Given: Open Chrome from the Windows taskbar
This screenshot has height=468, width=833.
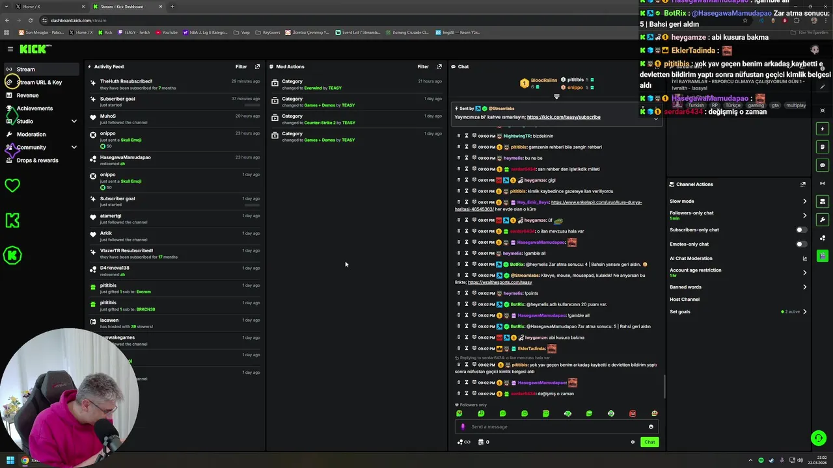Looking at the screenshot, I should (x=25, y=461).
